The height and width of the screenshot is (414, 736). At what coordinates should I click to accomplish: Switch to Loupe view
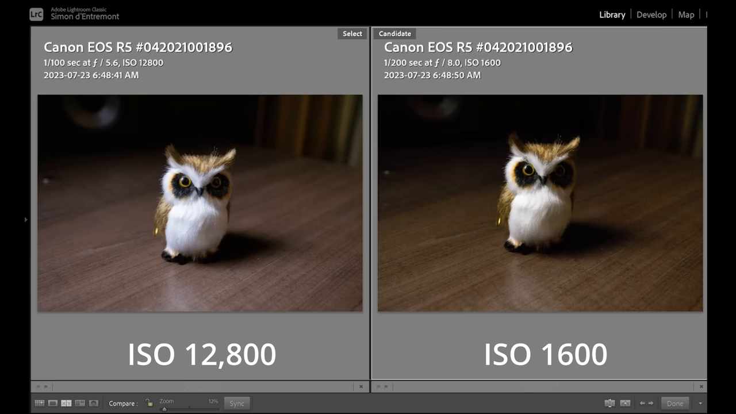coord(53,403)
